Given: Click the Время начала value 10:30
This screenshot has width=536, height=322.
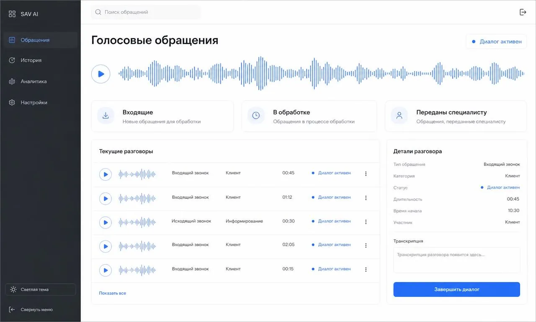Looking at the screenshot, I should (x=513, y=210).
